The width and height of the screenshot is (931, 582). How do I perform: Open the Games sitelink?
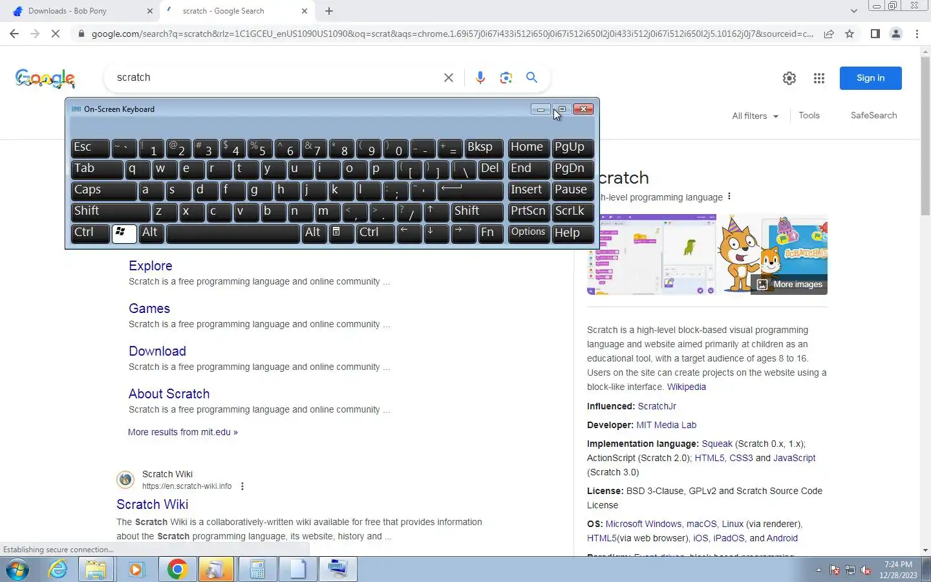point(149,308)
